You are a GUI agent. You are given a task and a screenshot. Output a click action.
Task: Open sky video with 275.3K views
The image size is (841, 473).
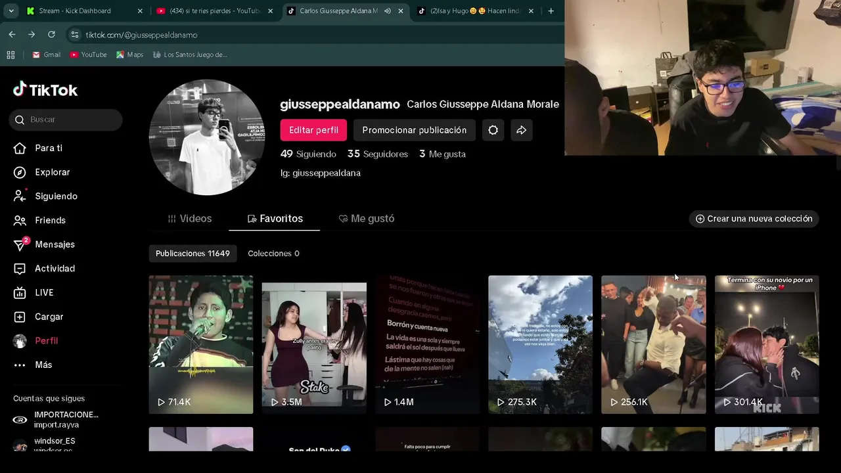pos(540,344)
